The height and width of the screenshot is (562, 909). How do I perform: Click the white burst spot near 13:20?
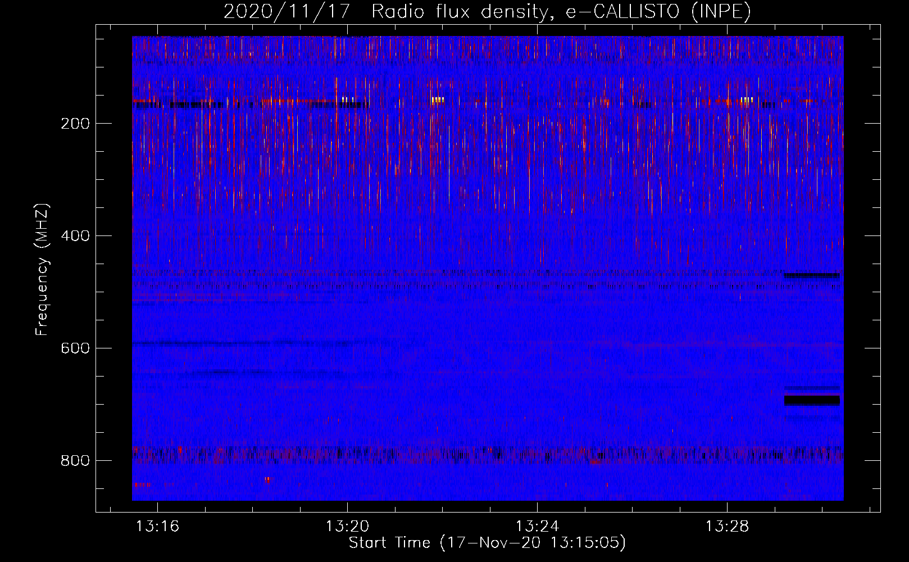[x=348, y=100]
